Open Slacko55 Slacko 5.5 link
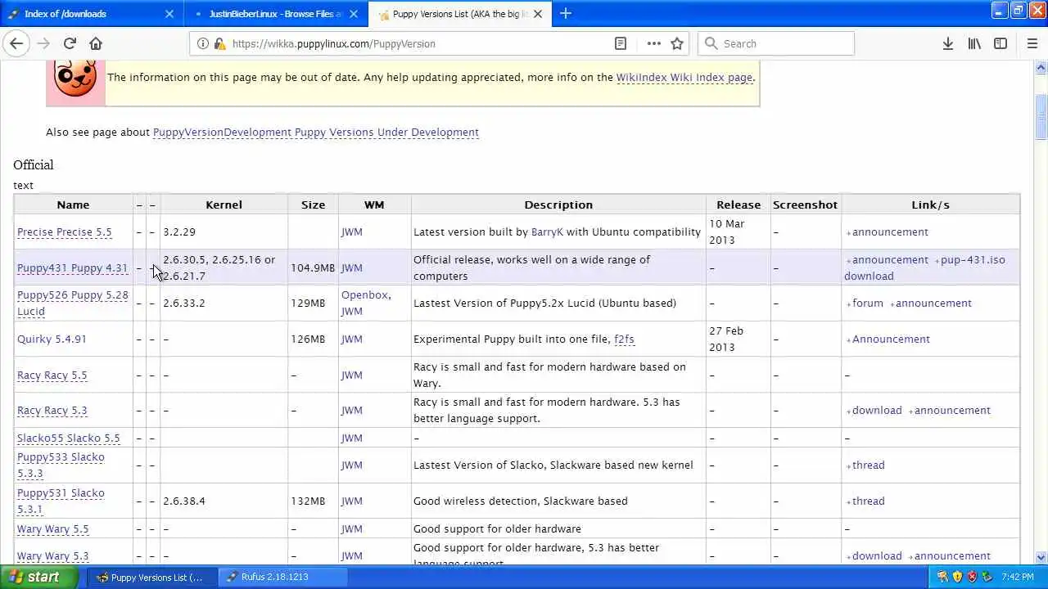This screenshot has height=589, width=1048. click(x=68, y=438)
